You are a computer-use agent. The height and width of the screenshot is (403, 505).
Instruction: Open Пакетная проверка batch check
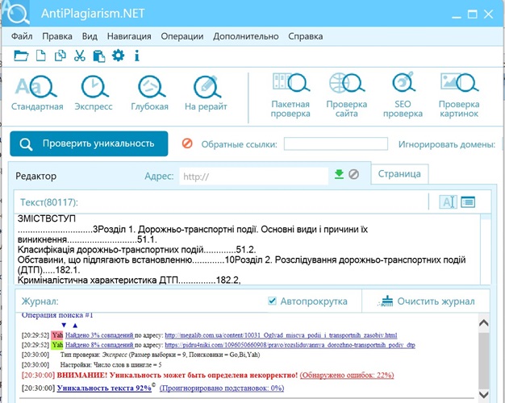[x=290, y=88]
